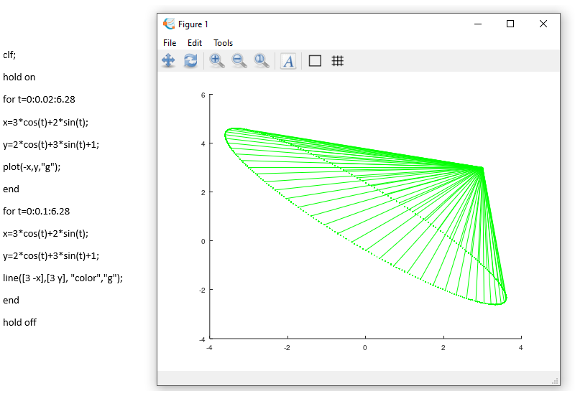Screen dimensions: 575x396
Task: Click the Figure 1 title bar text
Action: click(193, 24)
